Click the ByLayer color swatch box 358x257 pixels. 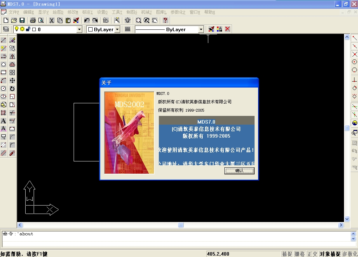coord(90,29)
